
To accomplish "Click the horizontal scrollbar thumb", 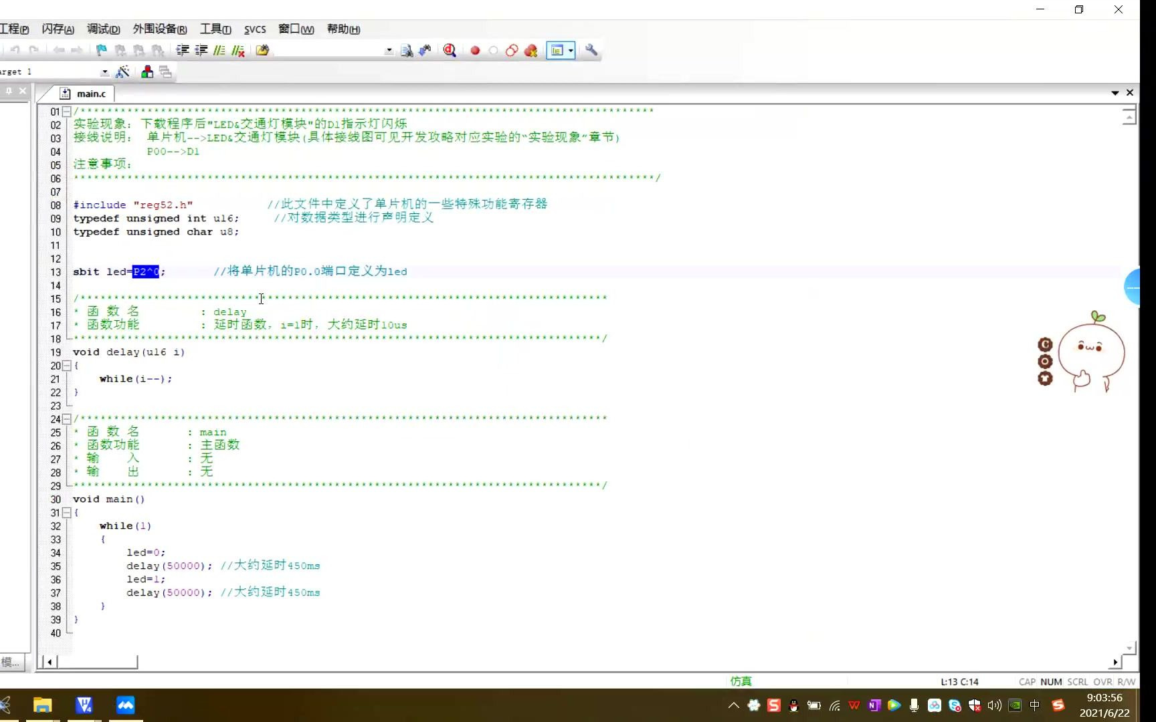I will pyautogui.click(x=97, y=662).
